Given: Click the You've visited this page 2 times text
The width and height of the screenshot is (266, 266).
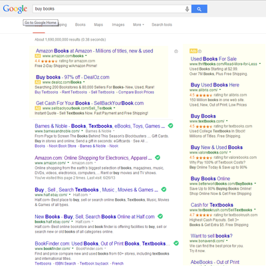Looking at the screenshot, I should pos(75,178).
